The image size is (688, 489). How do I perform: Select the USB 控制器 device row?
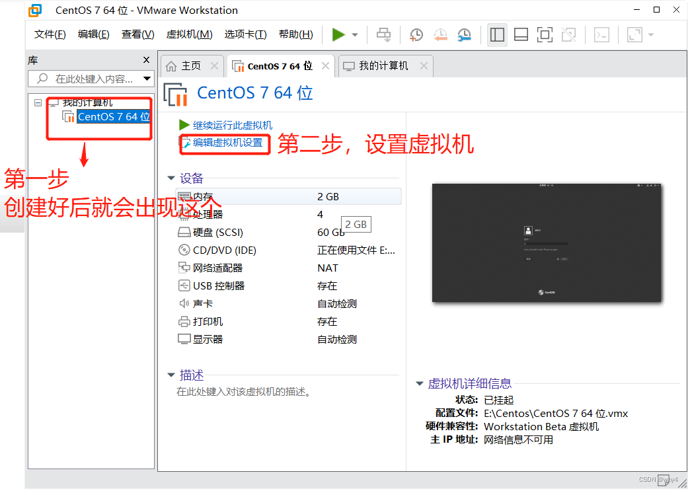point(288,286)
